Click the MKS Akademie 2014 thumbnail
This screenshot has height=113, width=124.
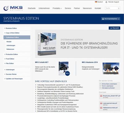(111, 68)
